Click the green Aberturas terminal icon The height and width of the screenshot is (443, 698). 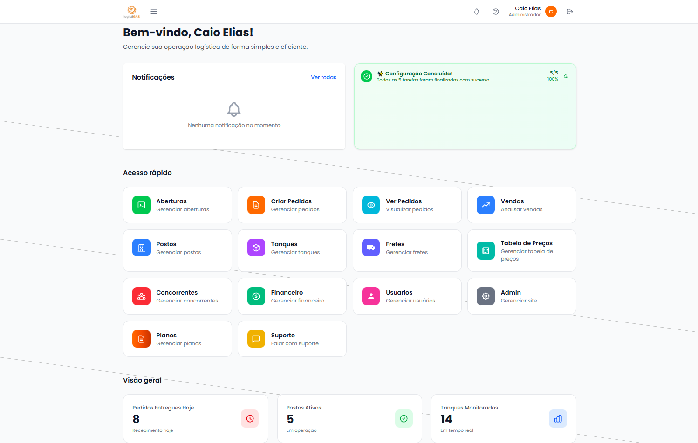(x=141, y=205)
